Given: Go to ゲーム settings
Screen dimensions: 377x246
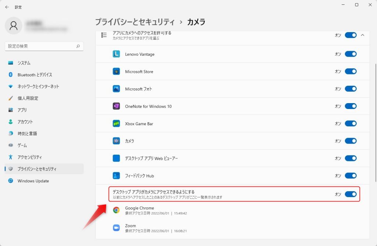Looking at the screenshot, I should coord(44,145).
